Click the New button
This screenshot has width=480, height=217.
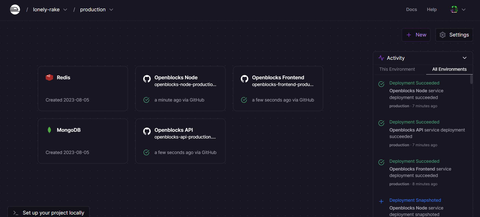[416, 35]
